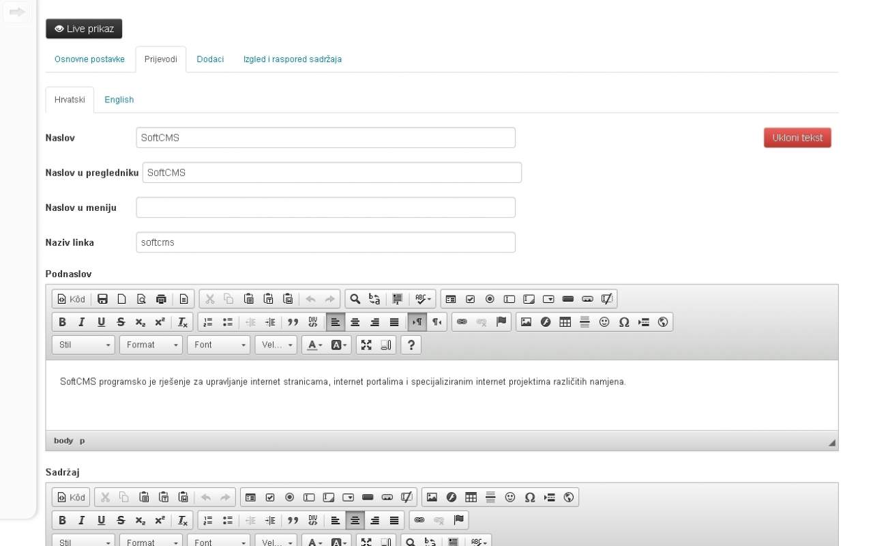Screen dimensions: 873x546
Task: Click Anchor flag icon in Podnaslov editor
Action: [501, 322]
